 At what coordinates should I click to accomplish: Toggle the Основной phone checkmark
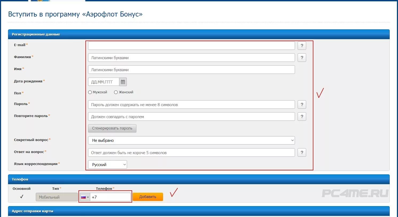point(22,196)
